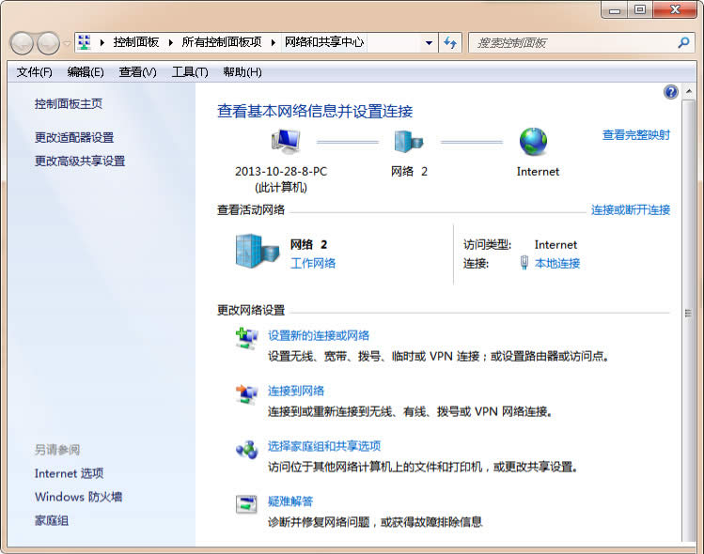The image size is (704, 554).
Task: Click the blue help question mark icon
Action: coord(671,92)
